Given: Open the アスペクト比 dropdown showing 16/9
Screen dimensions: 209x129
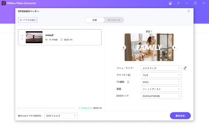Looking at the screenshot, I should (x=161, y=75).
